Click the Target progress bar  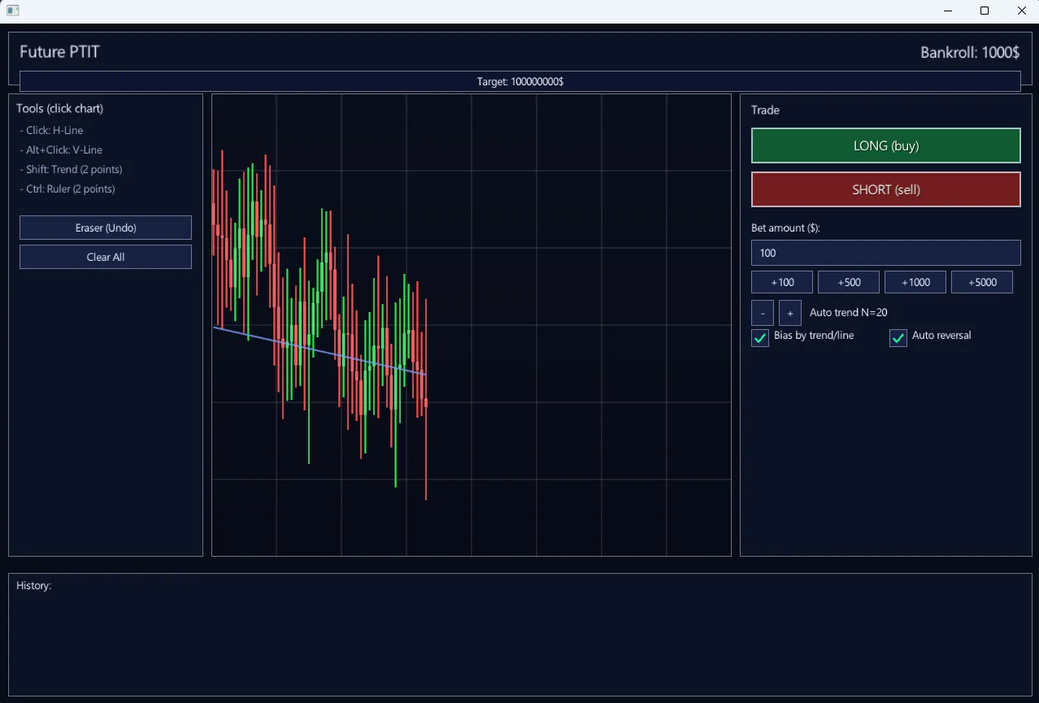(520, 81)
